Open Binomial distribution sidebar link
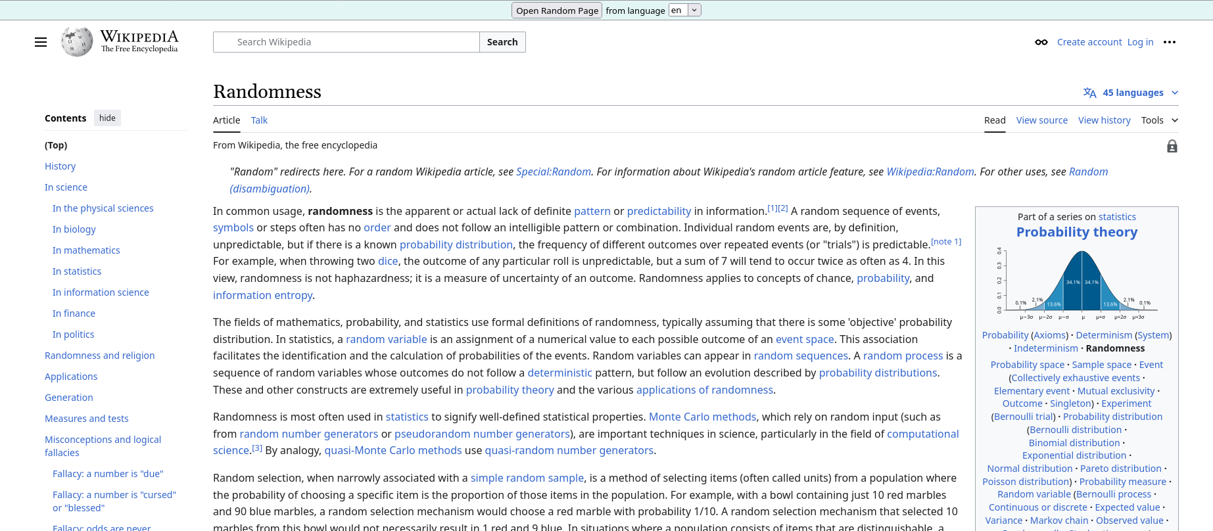The width and height of the screenshot is (1213, 531). click(1074, 443)
